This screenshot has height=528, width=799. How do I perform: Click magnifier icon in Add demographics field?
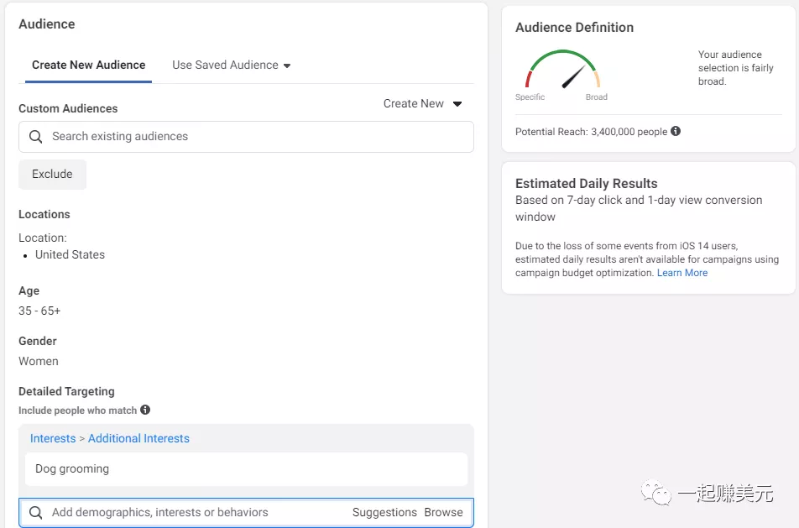(x=35, y=512)
